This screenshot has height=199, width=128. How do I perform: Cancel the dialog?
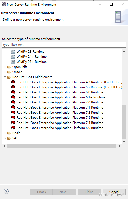coord(114,192)
